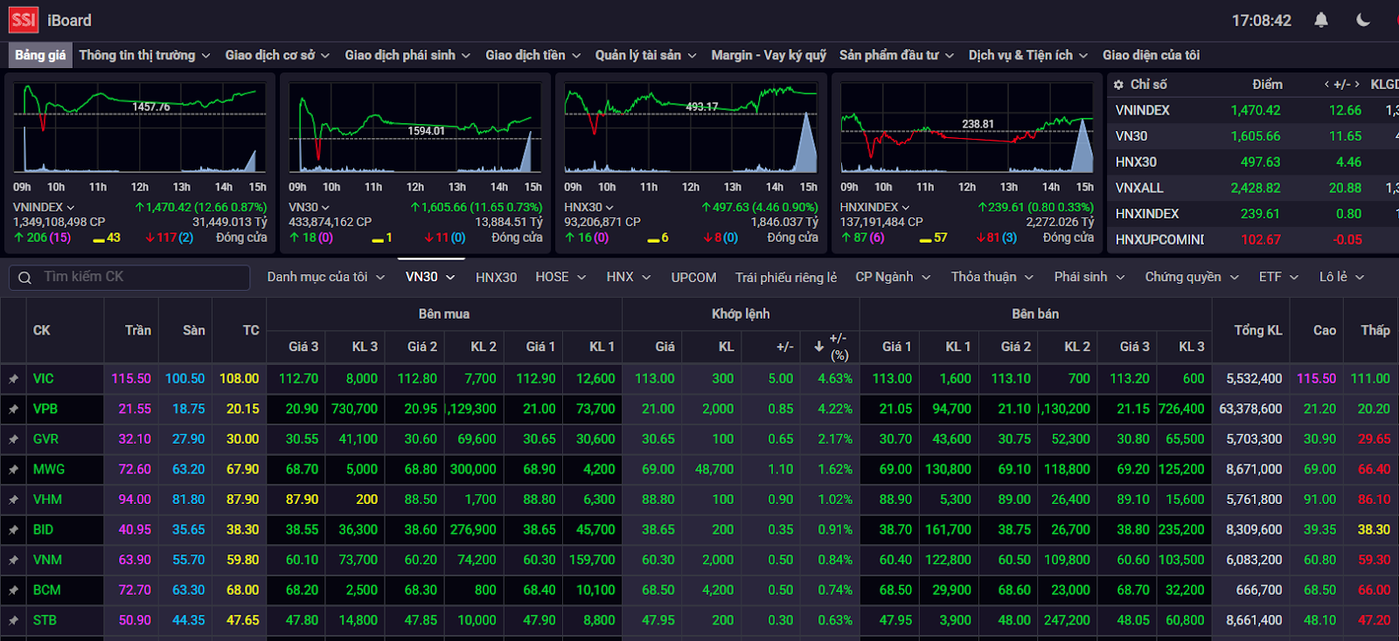Viewport: 1399px width, 641px height.
Task: Expand Danh mục của tôi dropdown
Action: click(325, 277)
